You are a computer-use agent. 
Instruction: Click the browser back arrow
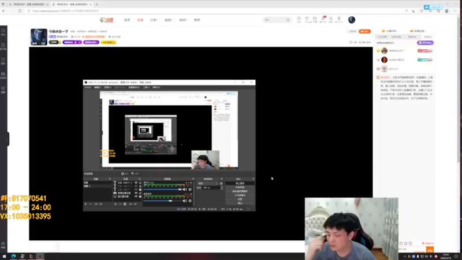[x=4, y=11]
